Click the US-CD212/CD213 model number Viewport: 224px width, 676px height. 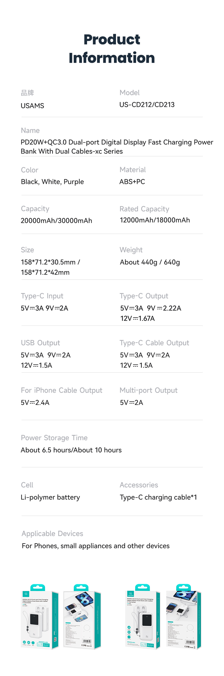click(x=147, y=105)
